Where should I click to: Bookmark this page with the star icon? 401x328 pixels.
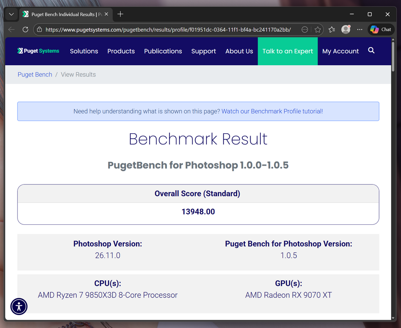click(x=318, y=29)
